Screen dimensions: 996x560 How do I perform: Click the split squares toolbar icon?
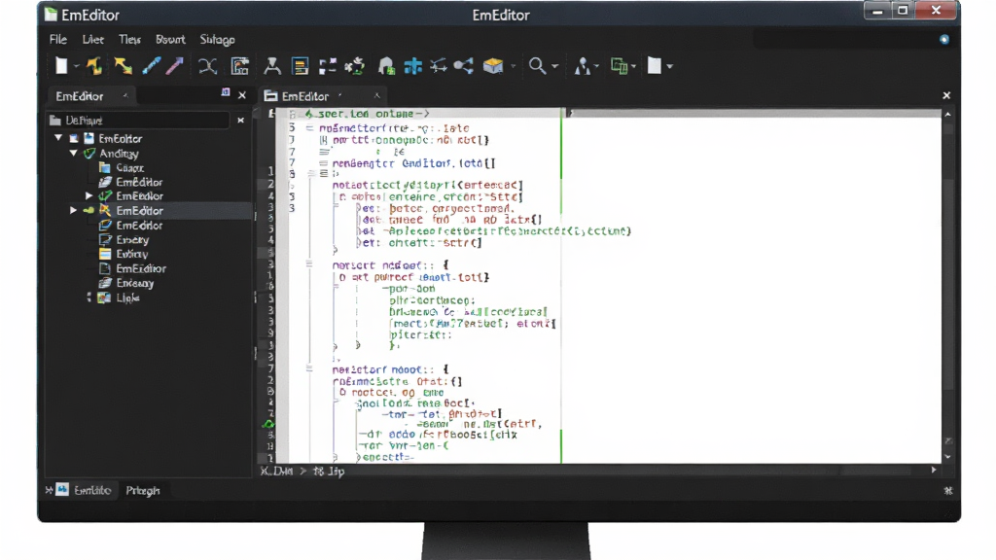[328, 66]
